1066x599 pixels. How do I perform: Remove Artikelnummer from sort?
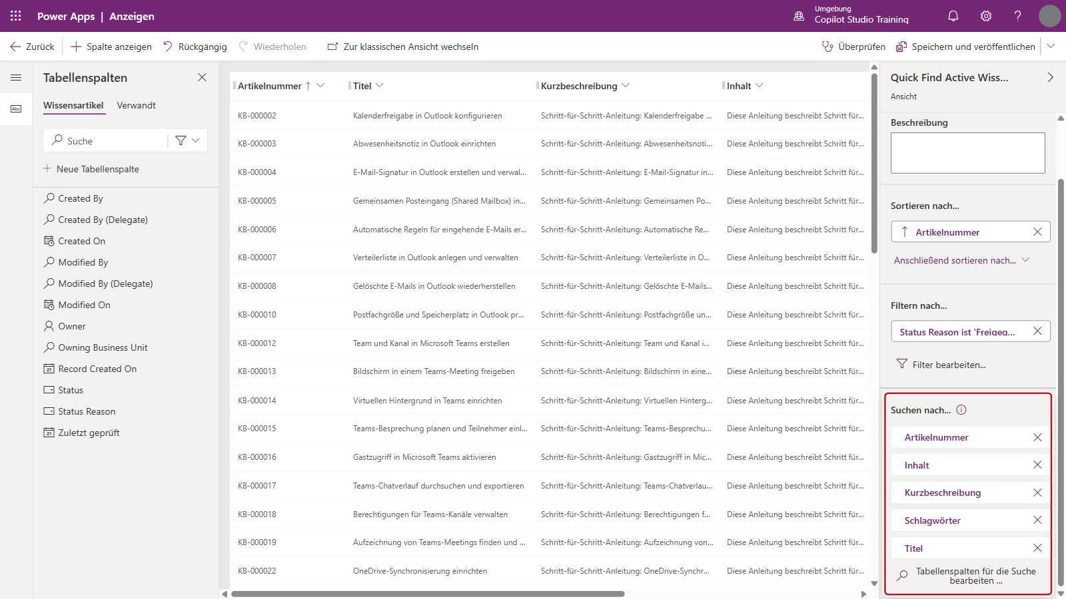point(1037,232)
